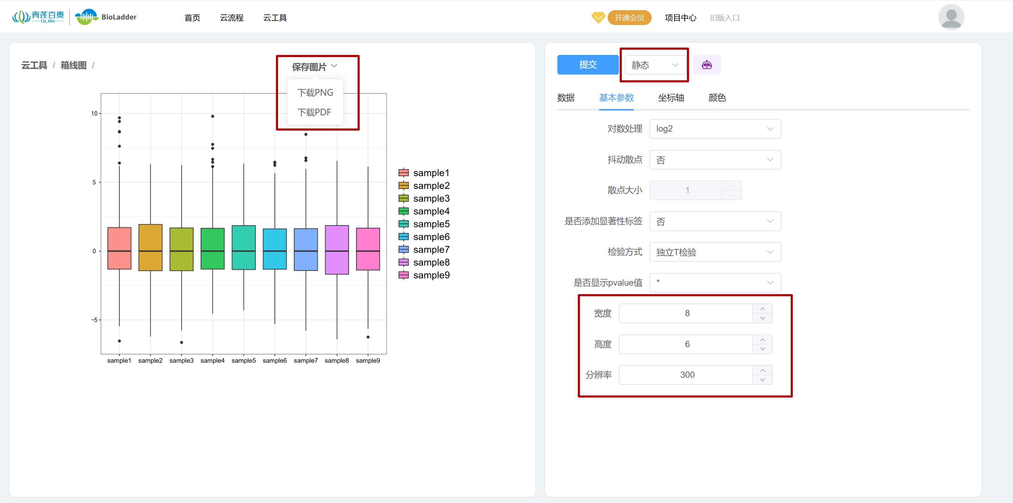Switch to the 基本参数 tab
1013x503 pixels.
[x=616, y=97]
